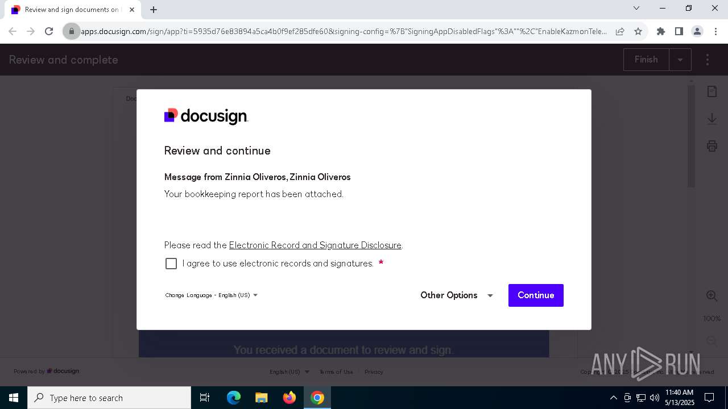Click the volume speaker tray icon

pos(655,398)
